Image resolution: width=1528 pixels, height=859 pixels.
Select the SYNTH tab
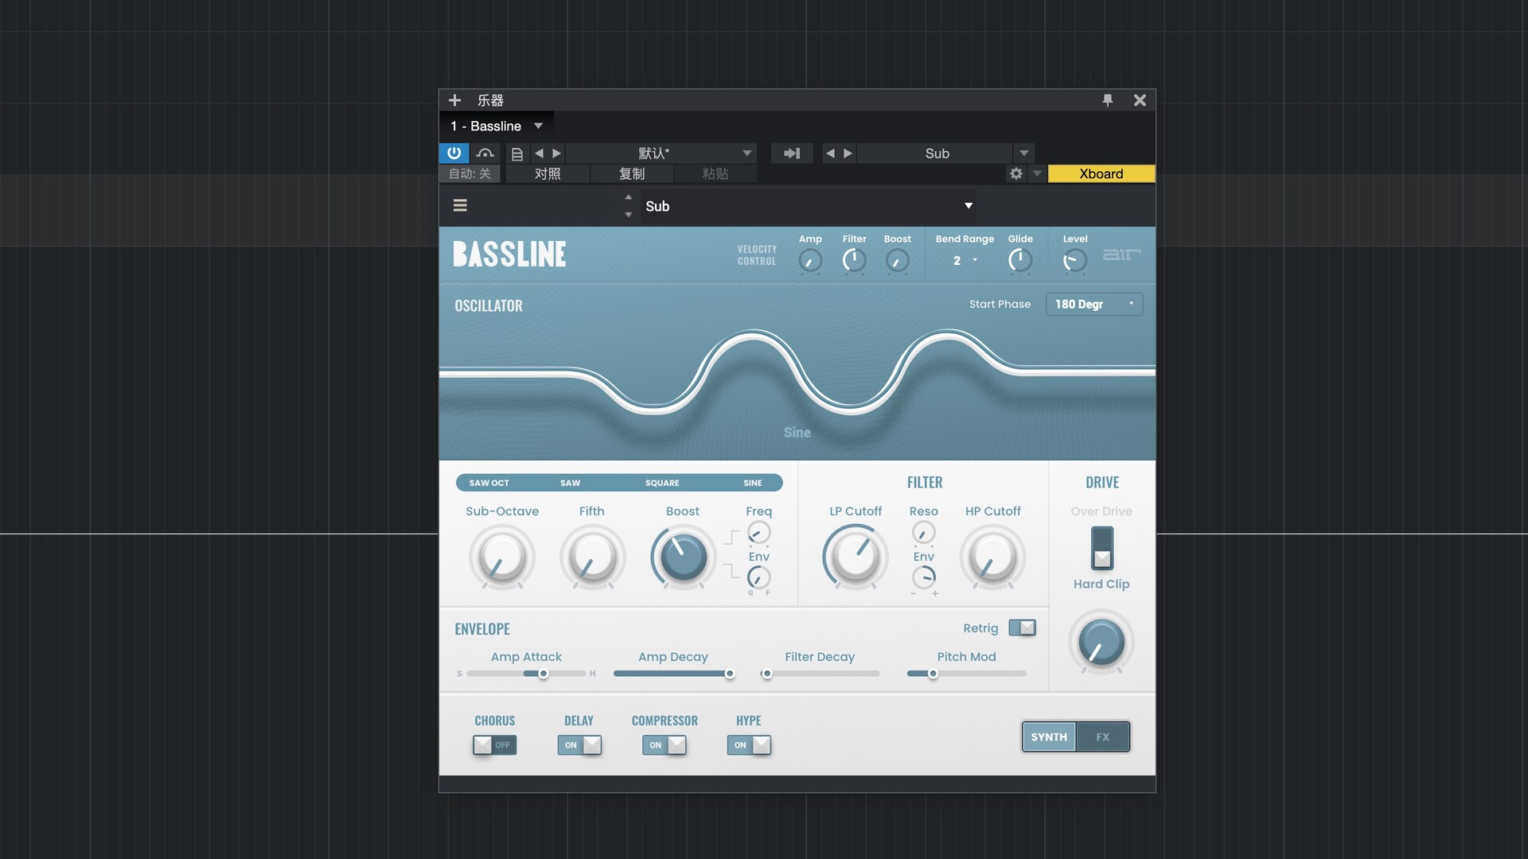point(1049,737)
